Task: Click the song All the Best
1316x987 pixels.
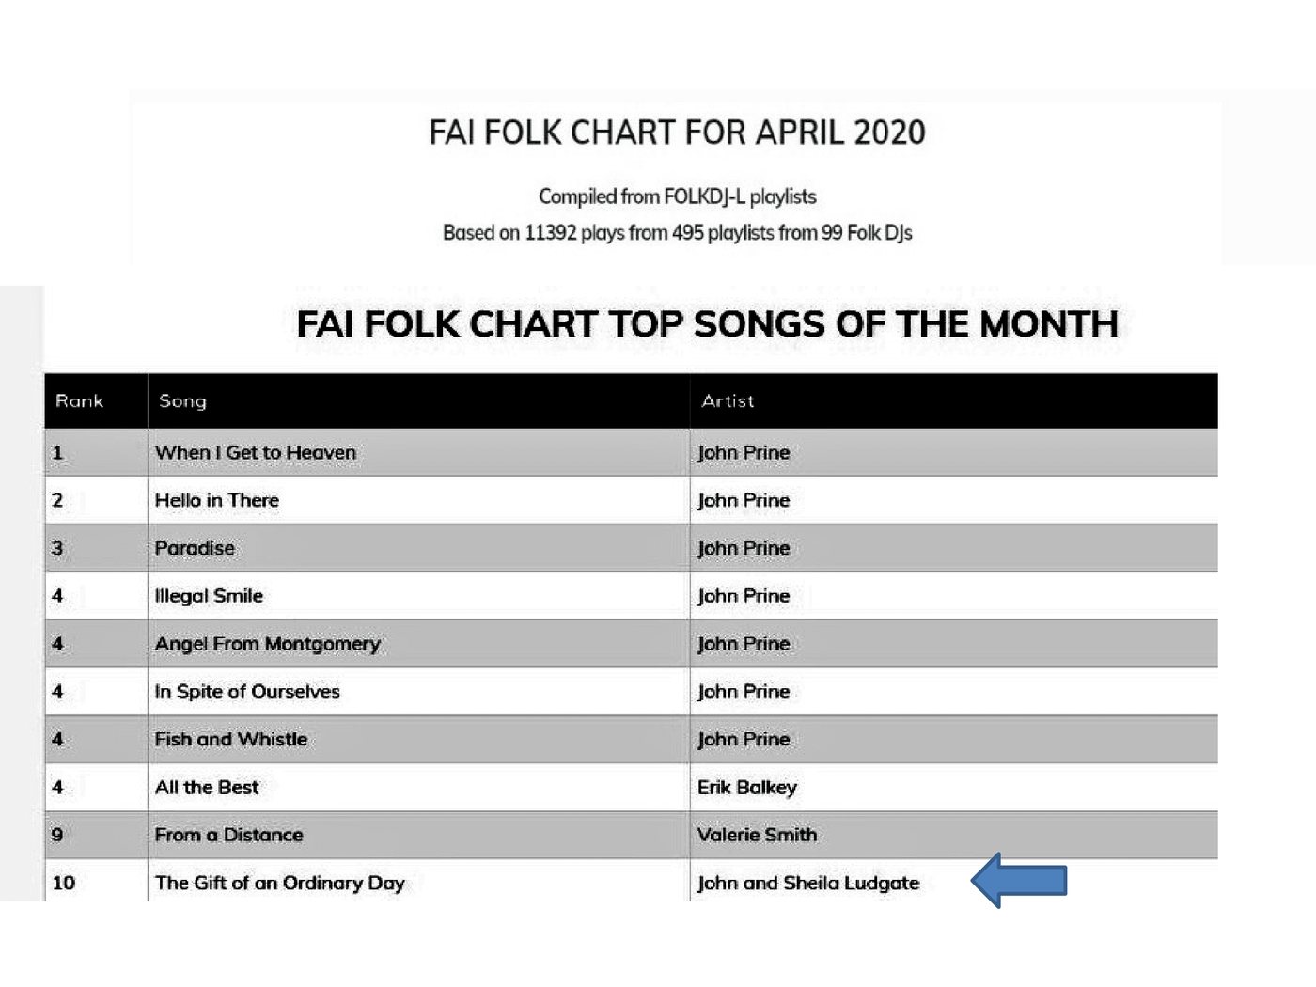Action: [207, 788]
